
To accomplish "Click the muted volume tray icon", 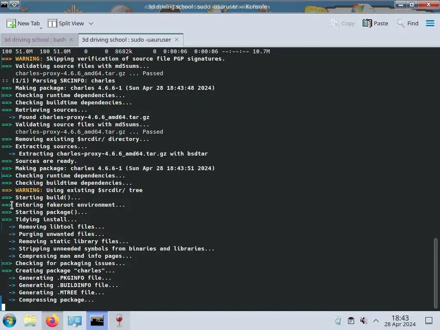I will click(x=364, y=321).
